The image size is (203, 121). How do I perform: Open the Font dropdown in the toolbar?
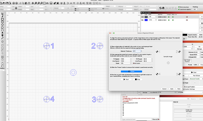90,6
